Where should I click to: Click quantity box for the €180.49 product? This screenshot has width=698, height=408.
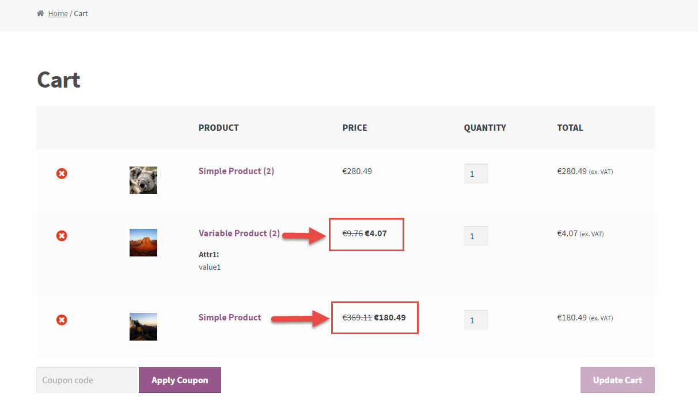coord(476,320)
